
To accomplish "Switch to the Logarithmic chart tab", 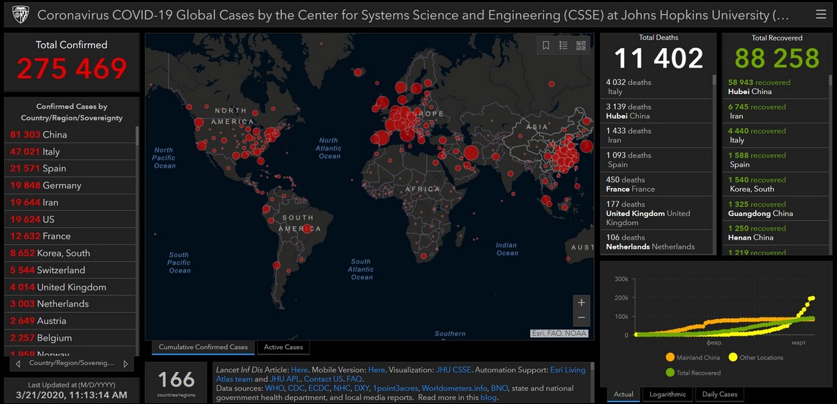I will coord(666,394).
